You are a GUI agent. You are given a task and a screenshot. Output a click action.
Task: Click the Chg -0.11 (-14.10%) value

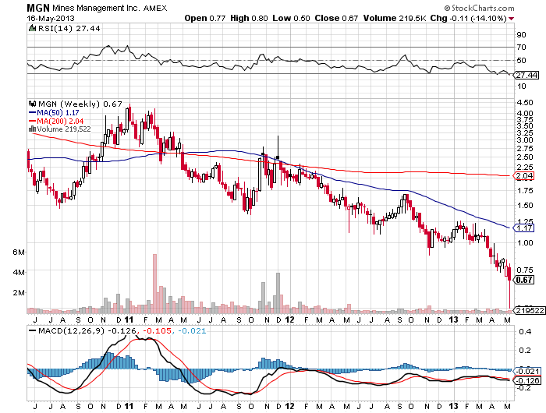click(468, 18)
